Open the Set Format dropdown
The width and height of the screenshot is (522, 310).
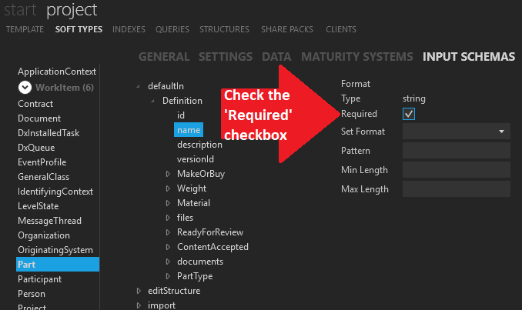(x=456, y=132)
